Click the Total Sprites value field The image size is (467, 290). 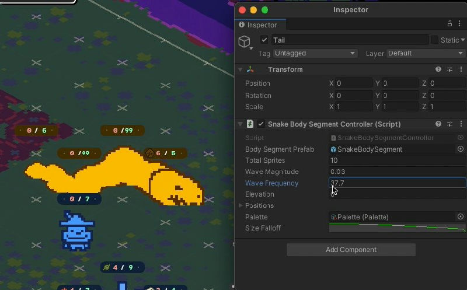(398, 160)
